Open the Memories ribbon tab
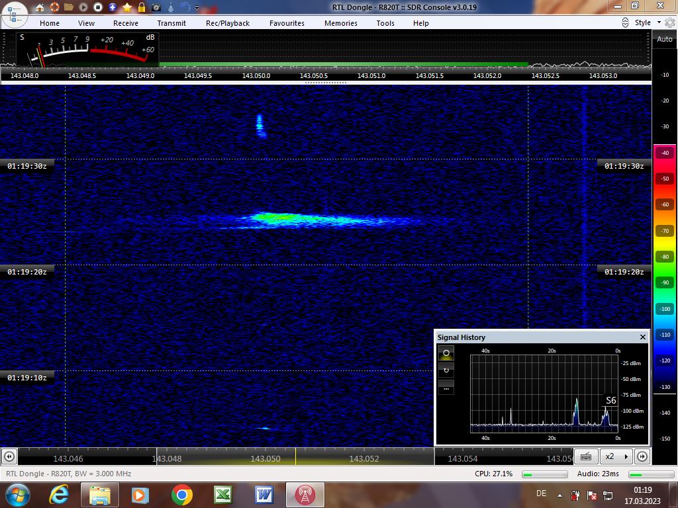This screenshot has width=678, height=508. coord(341,23)
